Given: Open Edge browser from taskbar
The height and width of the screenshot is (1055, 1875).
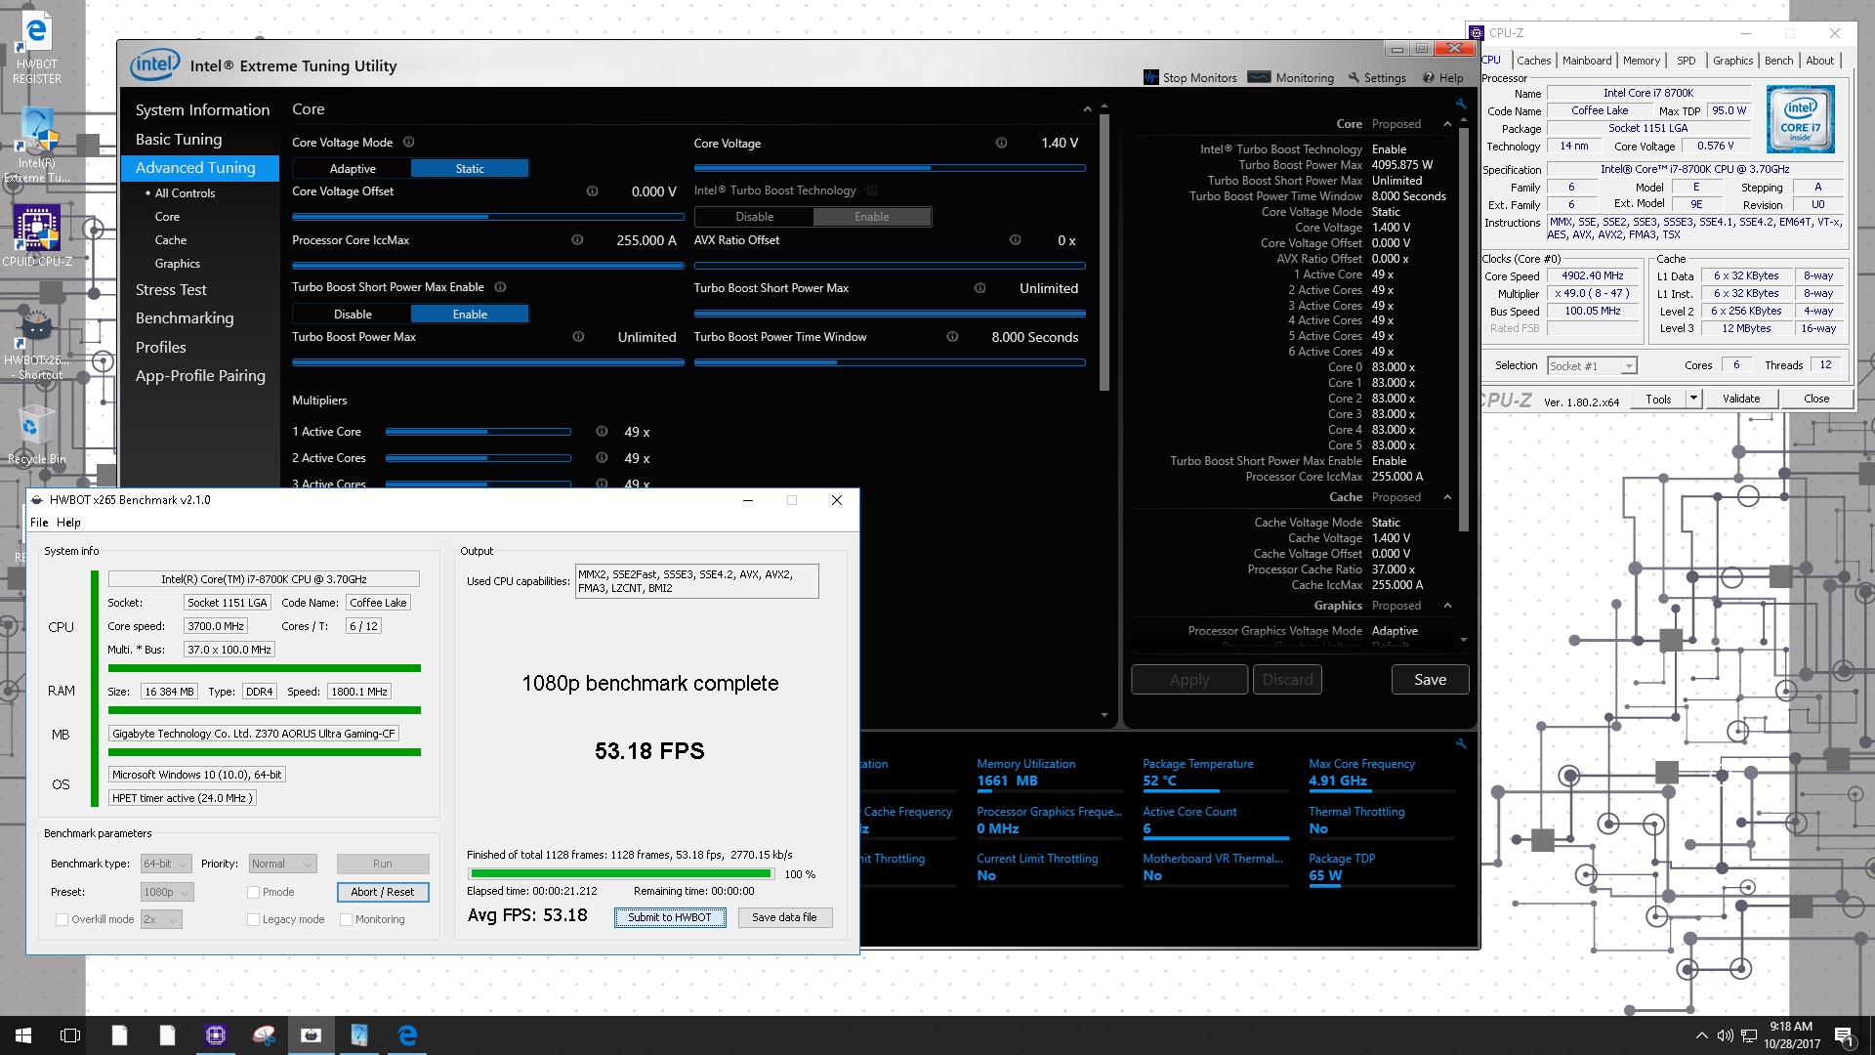Looking at the screenshot, I should [407, 1034].
